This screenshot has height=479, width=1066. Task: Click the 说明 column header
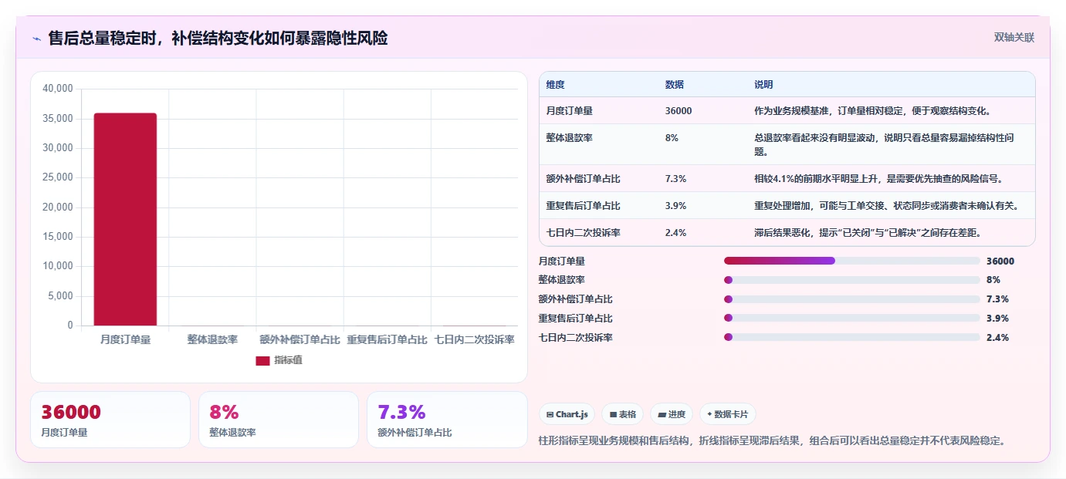(x=763, y=85)
